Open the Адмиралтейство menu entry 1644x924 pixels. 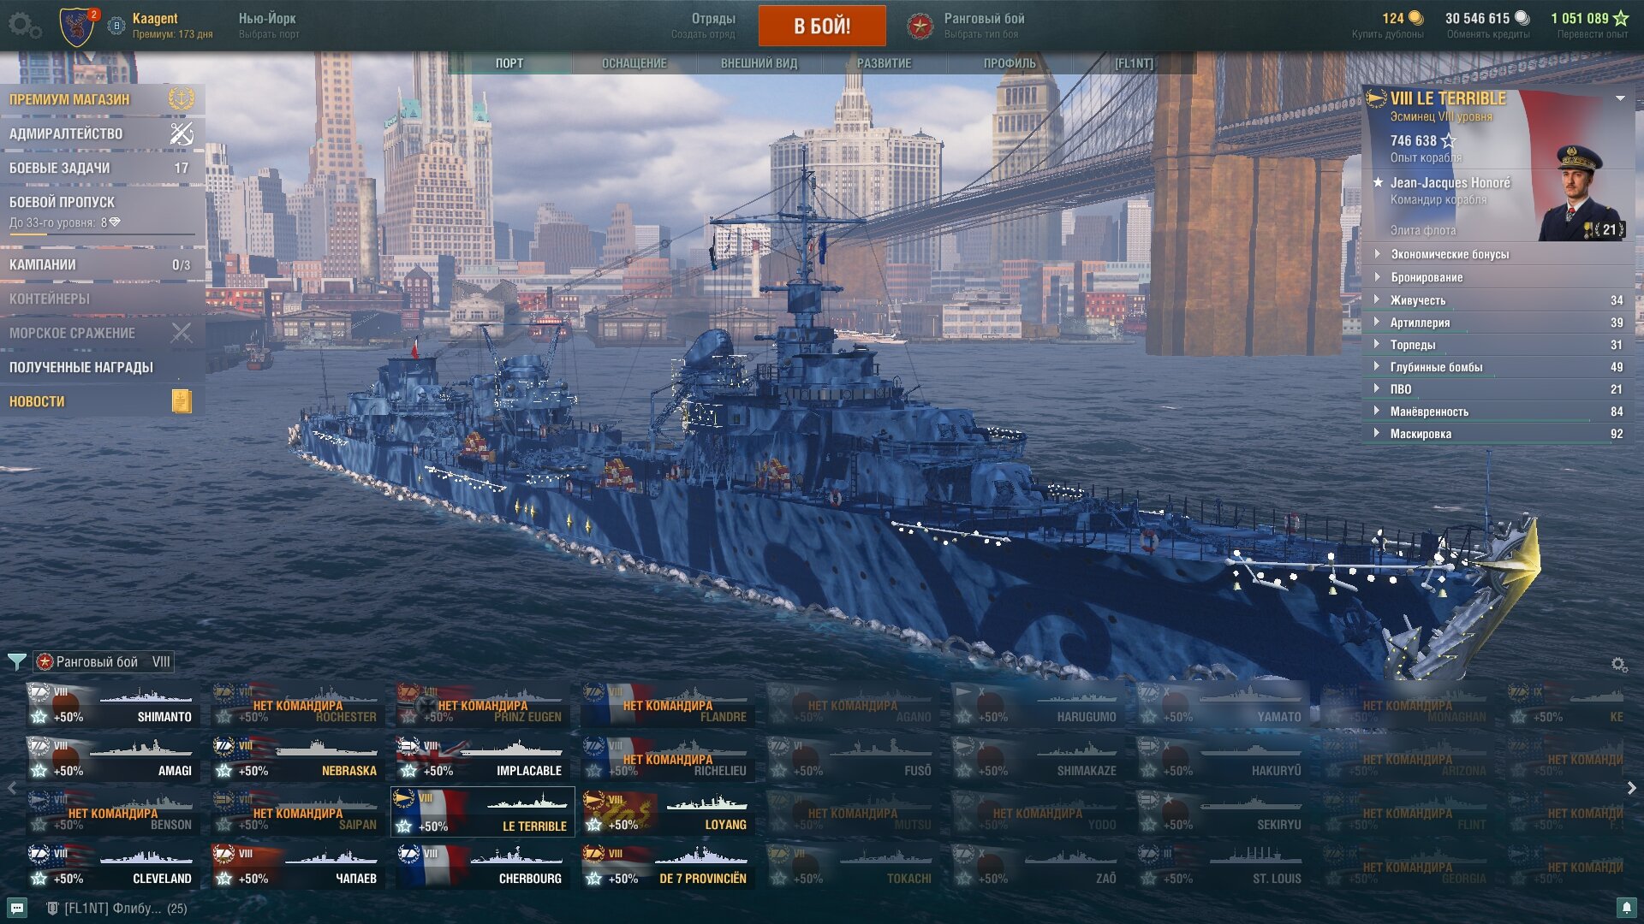[x=103, y=133]
